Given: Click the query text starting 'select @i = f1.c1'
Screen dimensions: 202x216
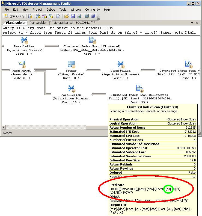Looking at the screenshot, I should pyautogui.click(x=99, y=32).
